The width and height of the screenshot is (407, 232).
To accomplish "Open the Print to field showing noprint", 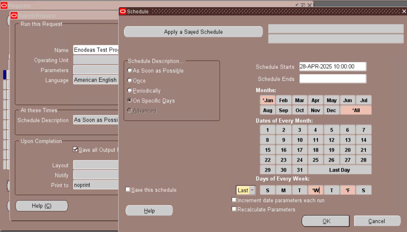I will pos(96,185).
